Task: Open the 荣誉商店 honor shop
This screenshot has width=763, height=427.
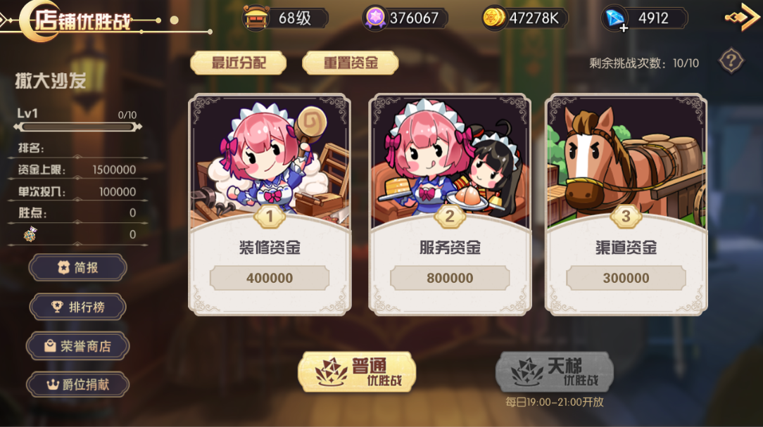Action: pos(78,346)
